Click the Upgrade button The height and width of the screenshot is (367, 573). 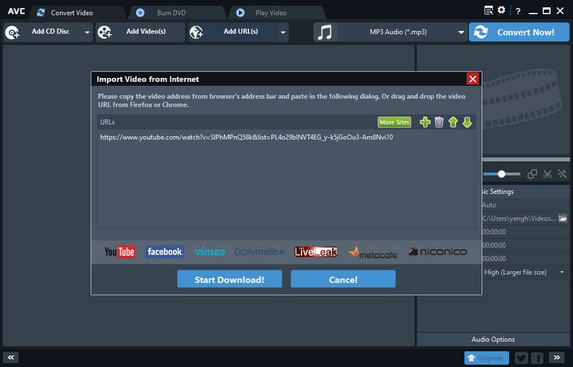[x=486, y=358]
